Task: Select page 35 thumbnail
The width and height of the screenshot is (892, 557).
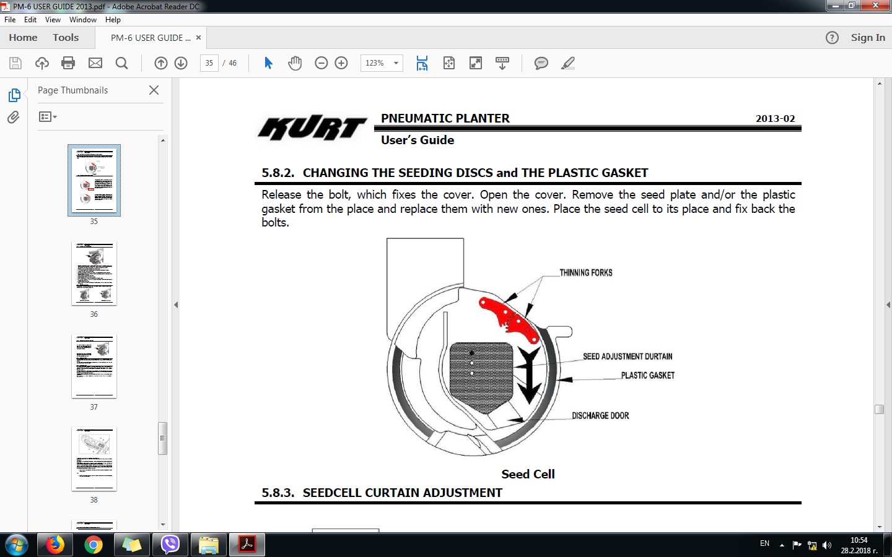Action: pos(94,180)
